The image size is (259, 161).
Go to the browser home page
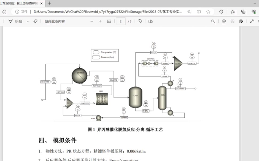click(x=5, y=12)
